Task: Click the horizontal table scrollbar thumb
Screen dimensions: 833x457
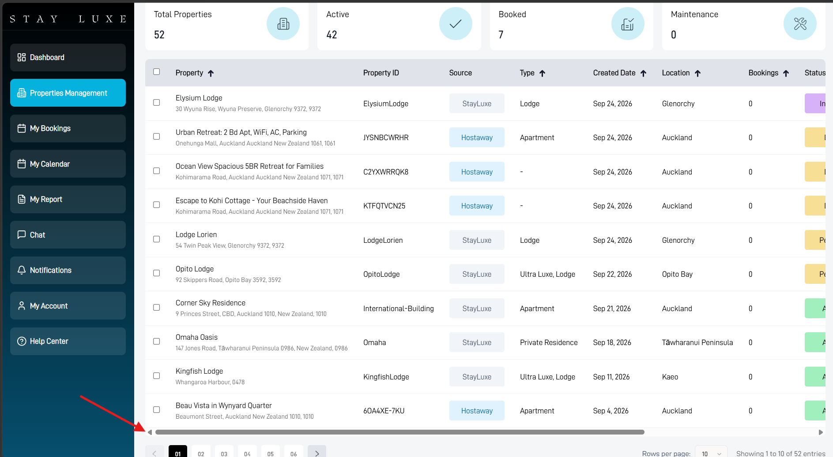Action: (400, 432)
